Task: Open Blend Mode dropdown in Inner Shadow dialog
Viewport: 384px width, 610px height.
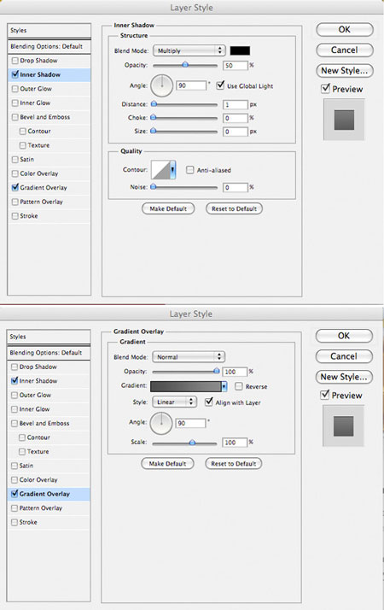Action: 189,50
